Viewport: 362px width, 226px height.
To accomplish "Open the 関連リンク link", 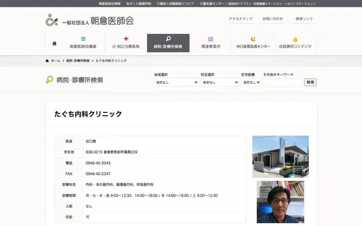I will click(304, 19).
